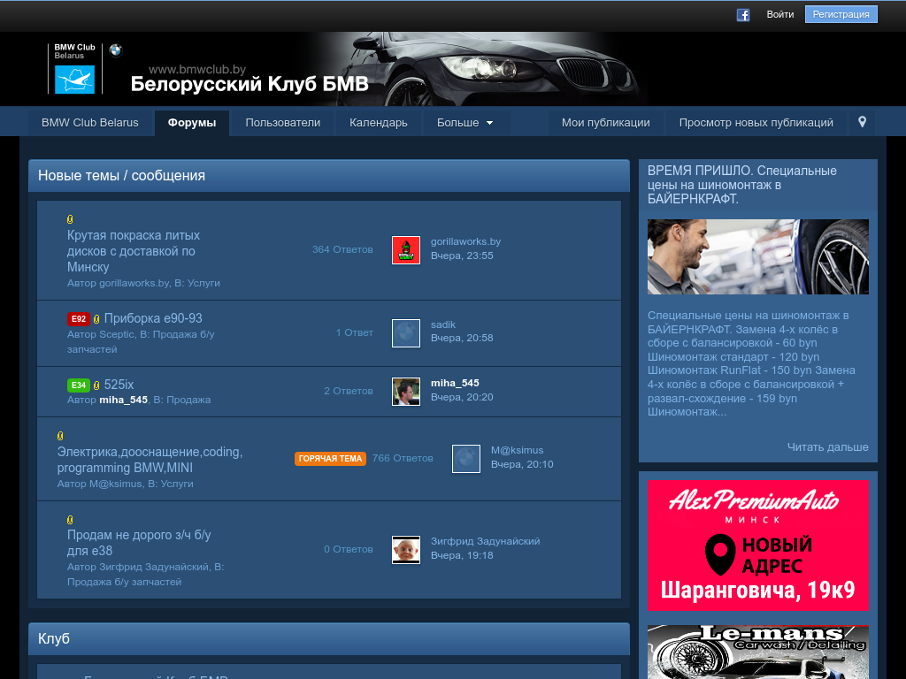Open miha_545 user avatar

pos(406,392)
